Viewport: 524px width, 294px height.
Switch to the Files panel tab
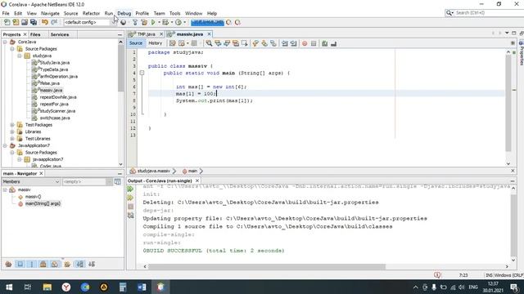(x=35, y=34)
